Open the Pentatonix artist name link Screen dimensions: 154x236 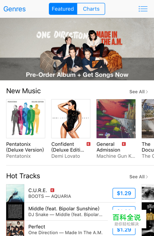pyautogui.click(x=18, y=156)
